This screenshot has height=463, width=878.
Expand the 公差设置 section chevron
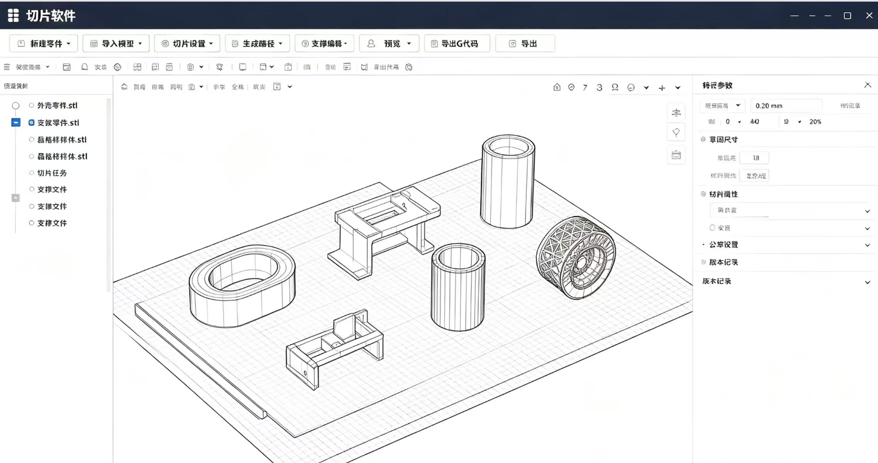click(867, 245)
